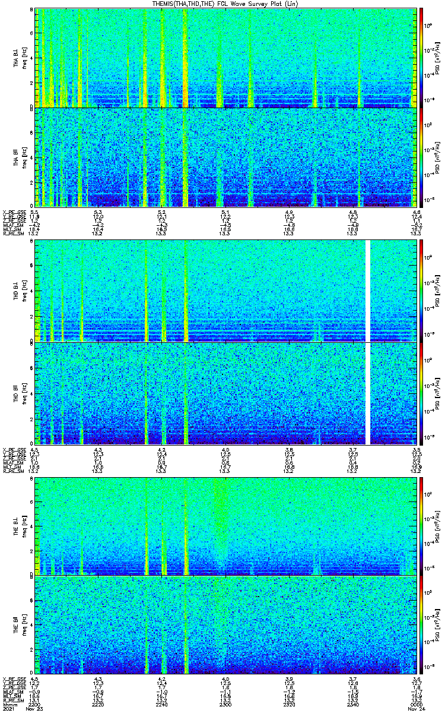This screenshot has height=713, width=445.
Task: Click the MLT_SM row label under THA panels
Action: [x=11, y=230]
